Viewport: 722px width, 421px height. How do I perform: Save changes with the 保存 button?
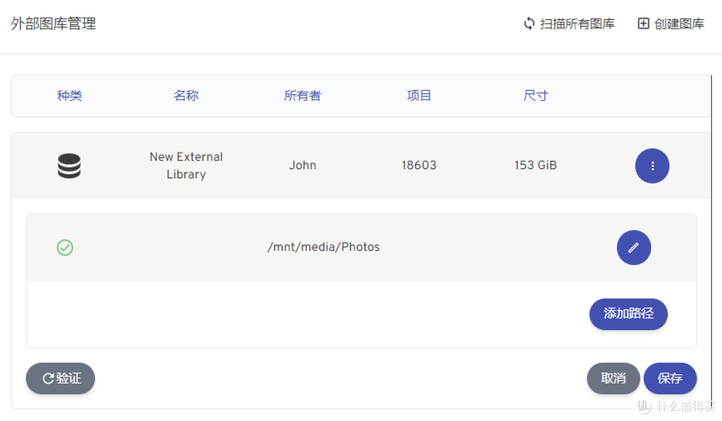(x=670, y=378)
